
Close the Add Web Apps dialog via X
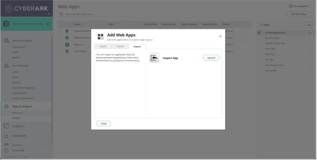220,36
